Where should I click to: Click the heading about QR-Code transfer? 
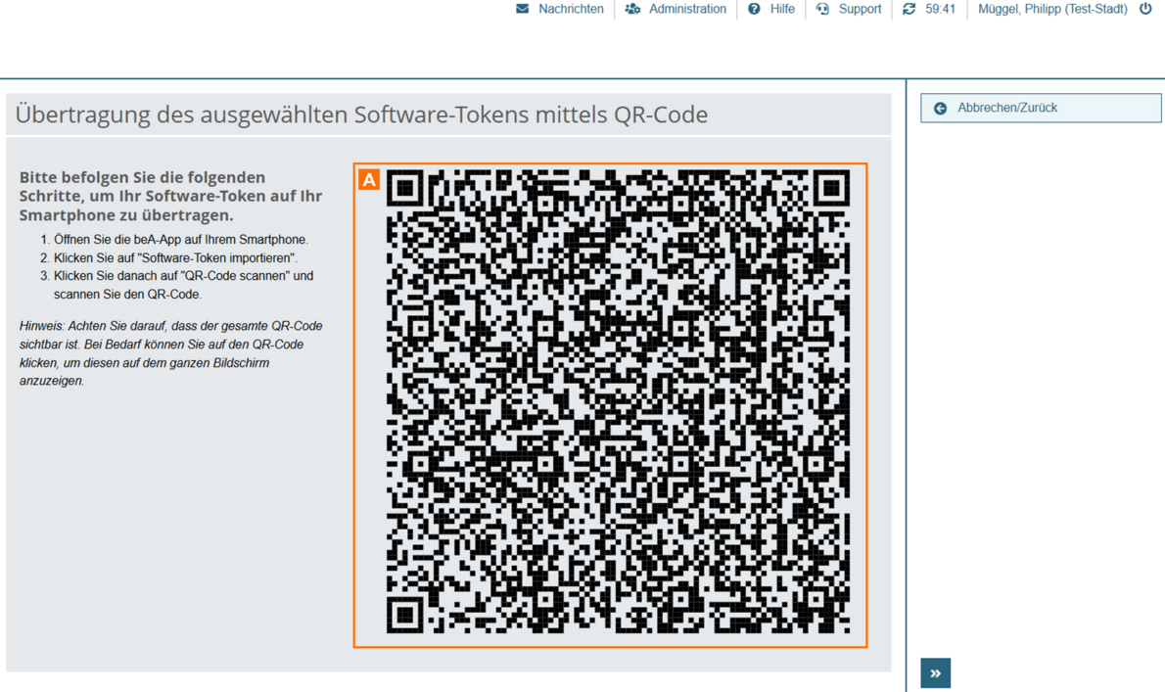(x=361, y=115)
